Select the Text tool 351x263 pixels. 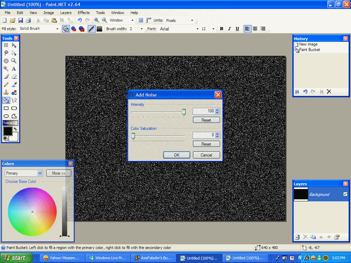(14, 69)
